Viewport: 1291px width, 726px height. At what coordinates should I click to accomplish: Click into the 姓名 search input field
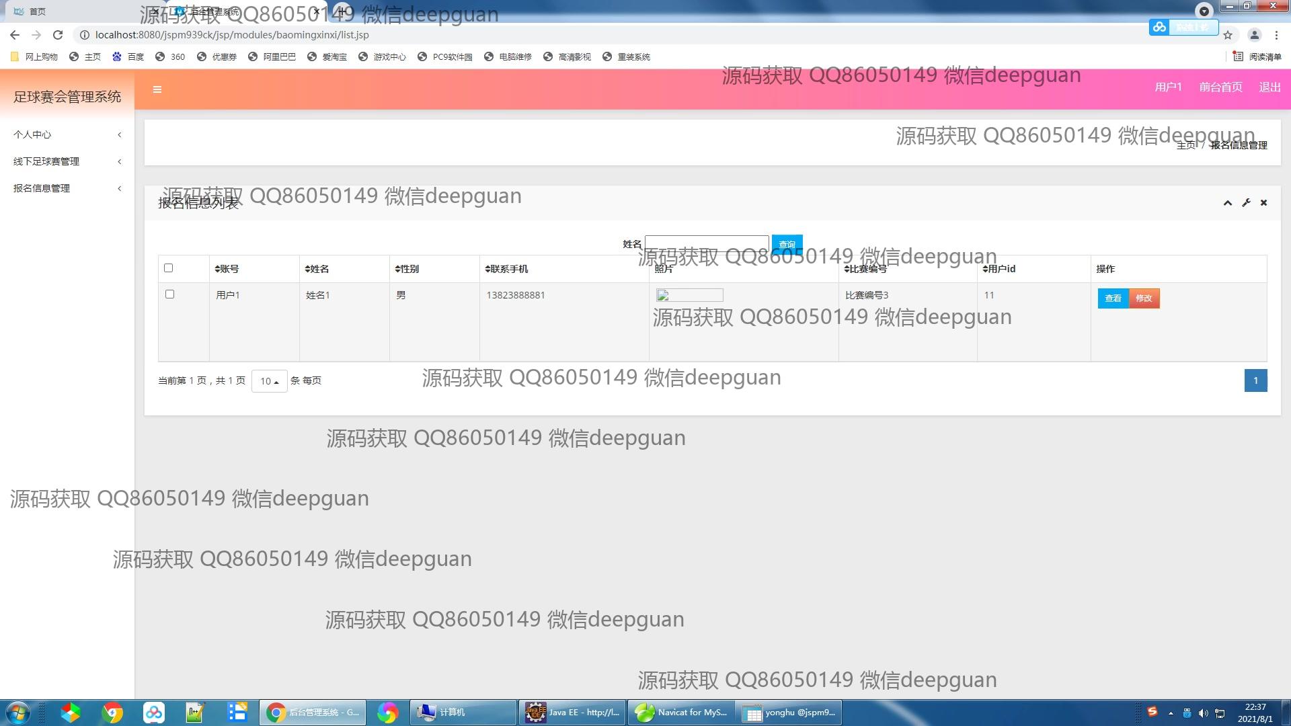pos(706,243)
